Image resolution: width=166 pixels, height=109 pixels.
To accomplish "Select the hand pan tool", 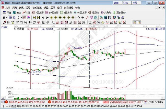I will [x=78, y=18].
